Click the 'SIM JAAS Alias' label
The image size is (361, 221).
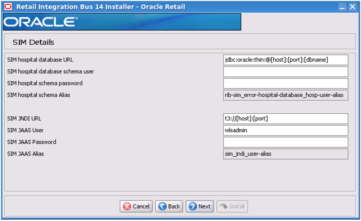[x=25, y=154]
